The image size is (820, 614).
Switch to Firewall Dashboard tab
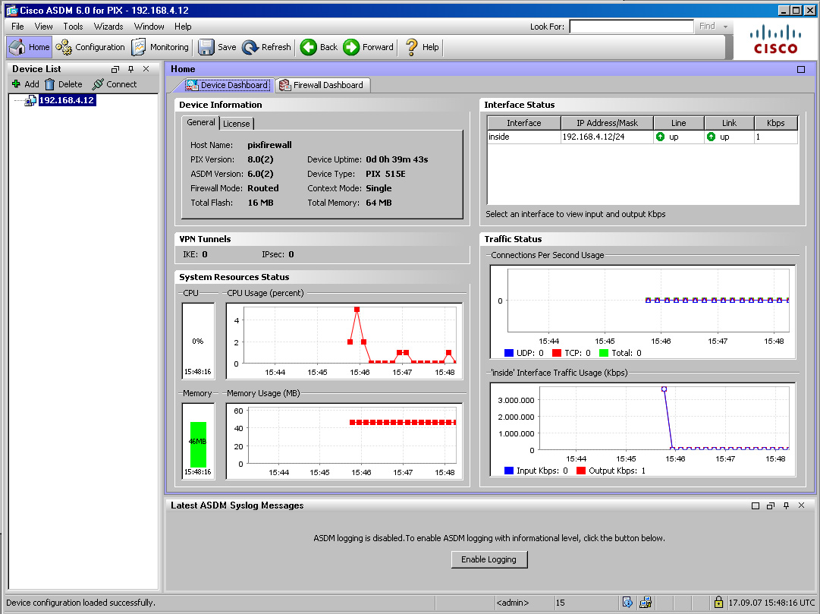click(x=322, y=85)
